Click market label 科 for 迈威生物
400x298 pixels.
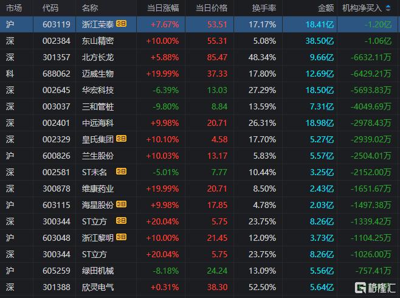(x=10, y=74)
